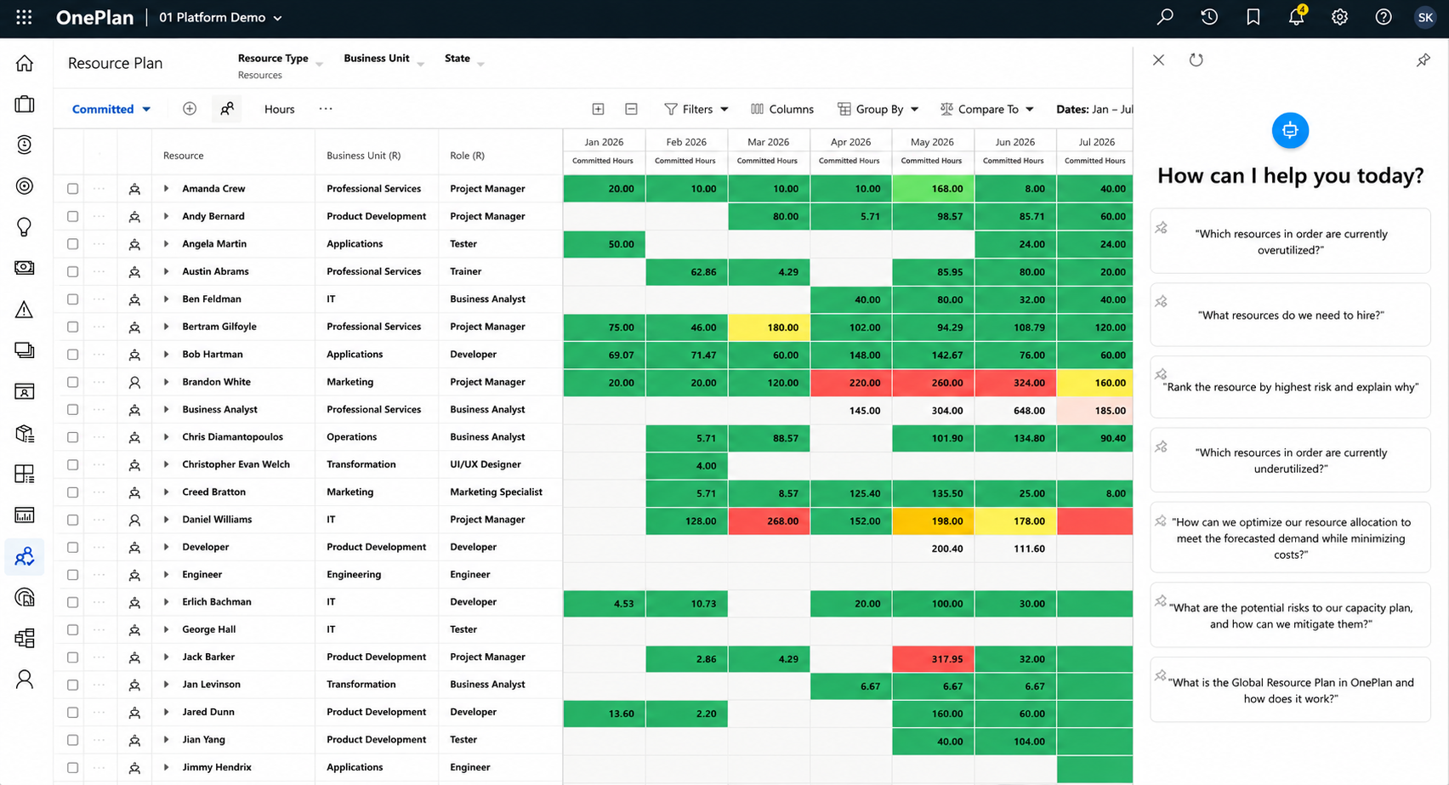Go to Home in left sidebar
The height and width of the screenshot is (785, 1449).
point(25,63)
